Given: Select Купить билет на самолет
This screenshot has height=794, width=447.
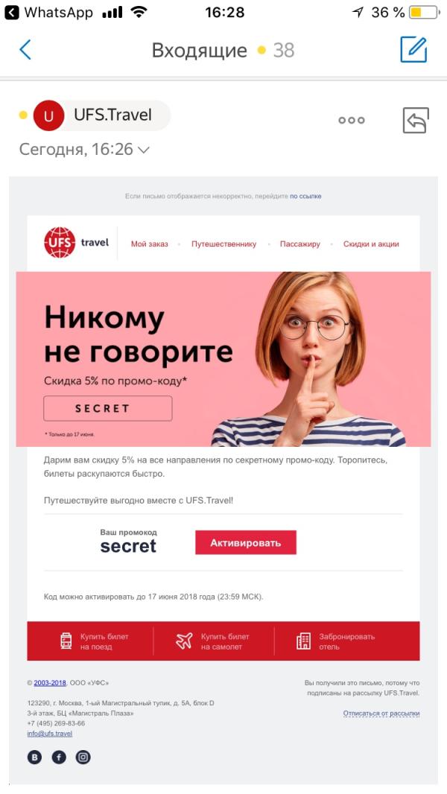Looking at the screenshot, I should [213, 641].
